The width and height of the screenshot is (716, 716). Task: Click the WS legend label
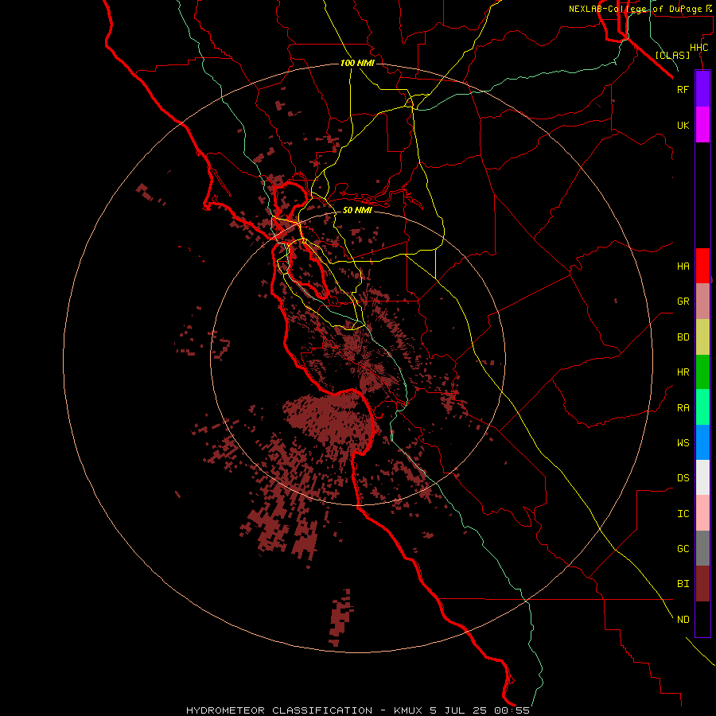click(x=683, y=442)
